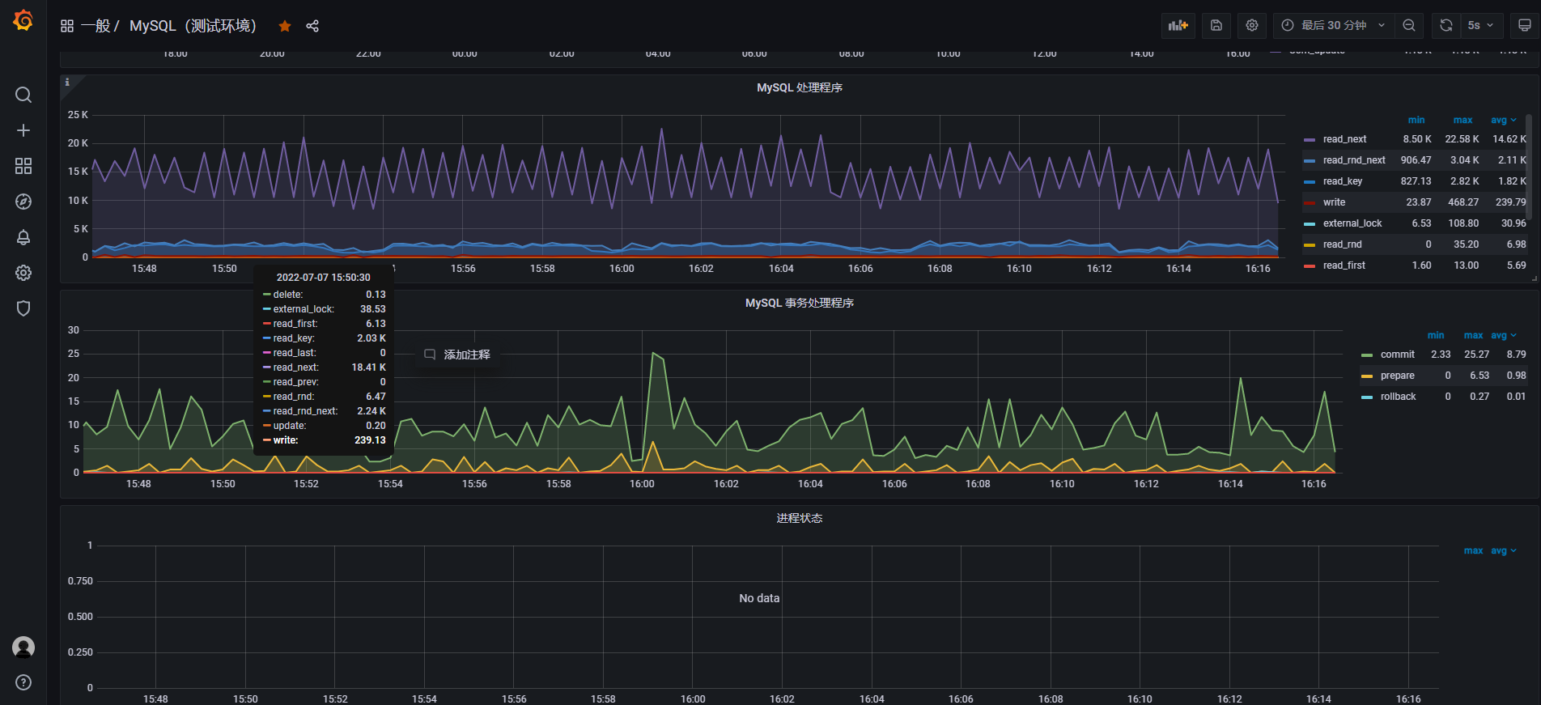Open dashboard settings gear in top bar

coord(1252,26)
